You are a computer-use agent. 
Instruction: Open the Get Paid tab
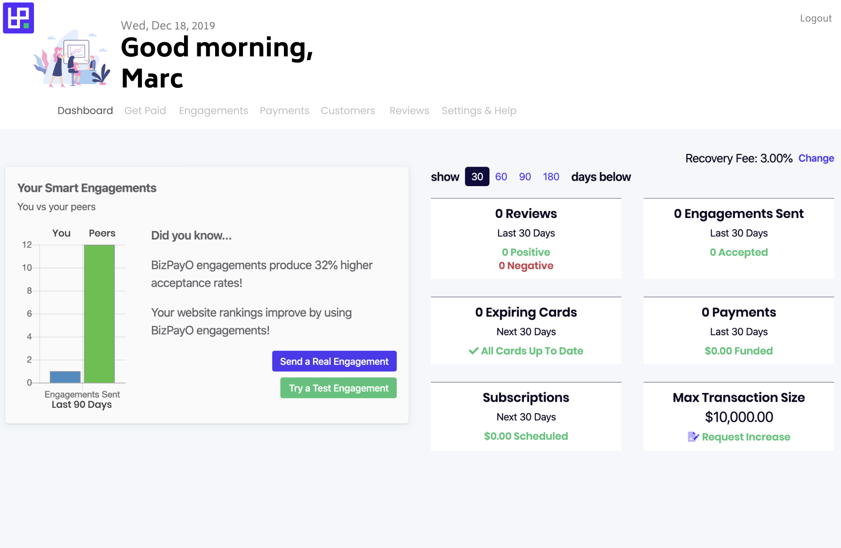click(145, 111)
